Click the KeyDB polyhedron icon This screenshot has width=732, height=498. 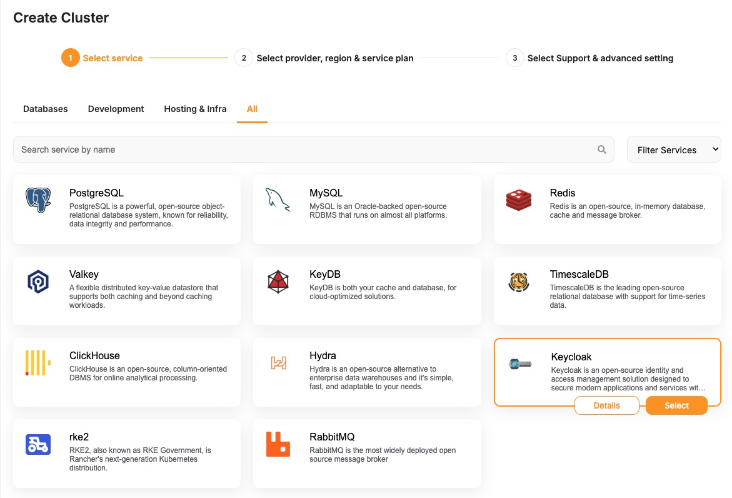click(278, 282)
